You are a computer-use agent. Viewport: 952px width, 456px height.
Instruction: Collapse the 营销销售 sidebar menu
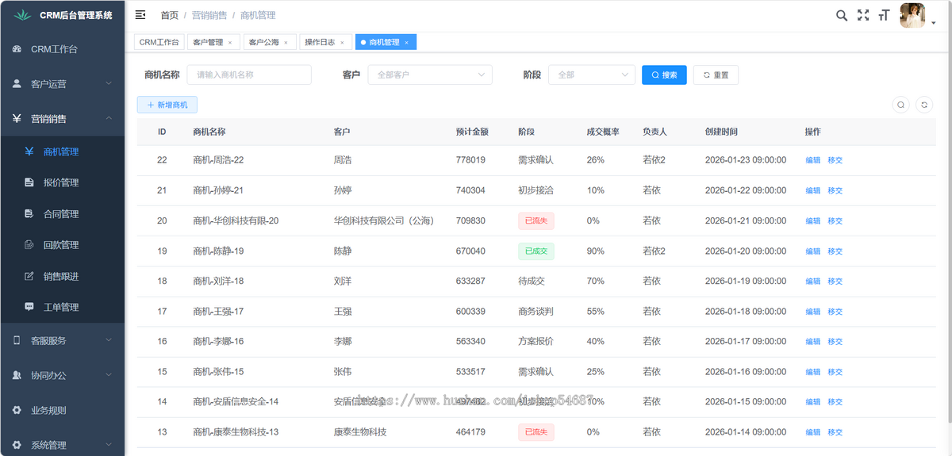pos(62,119)
